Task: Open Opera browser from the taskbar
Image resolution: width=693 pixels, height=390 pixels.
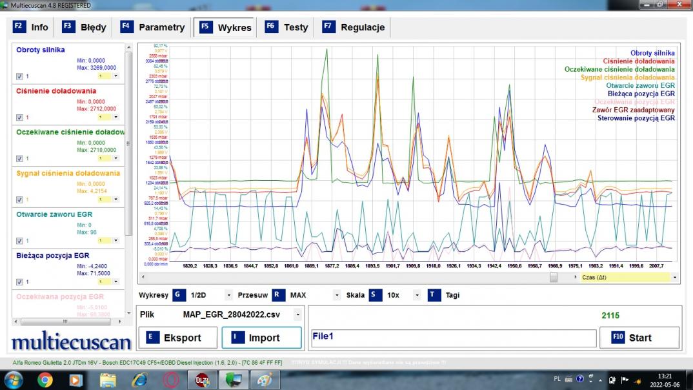Action: (170, 380)
